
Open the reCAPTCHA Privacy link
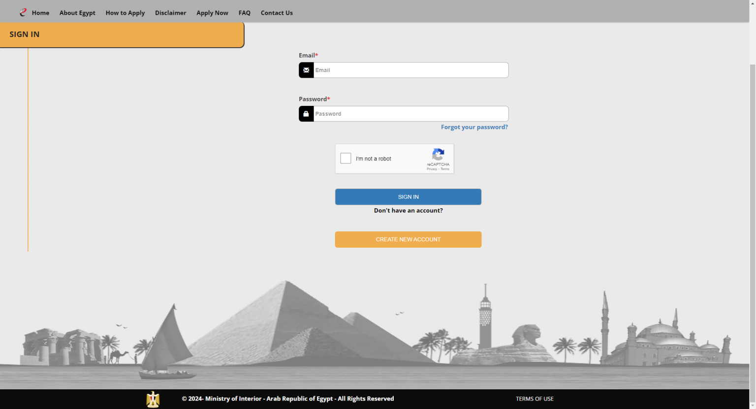point(432,169)
